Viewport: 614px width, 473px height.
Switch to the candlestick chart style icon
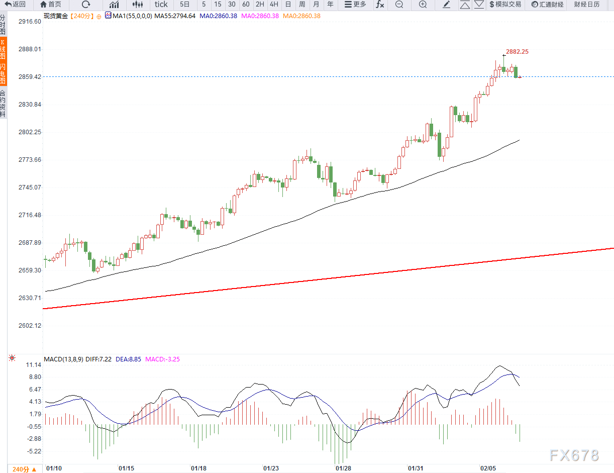(138, 5)
